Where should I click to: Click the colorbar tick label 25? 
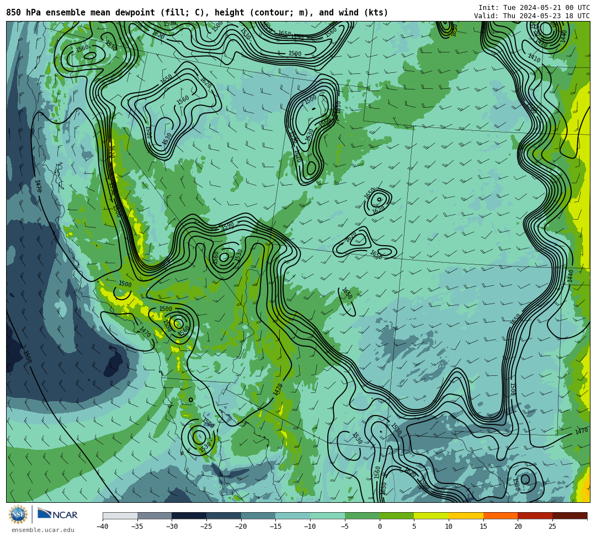552,527
